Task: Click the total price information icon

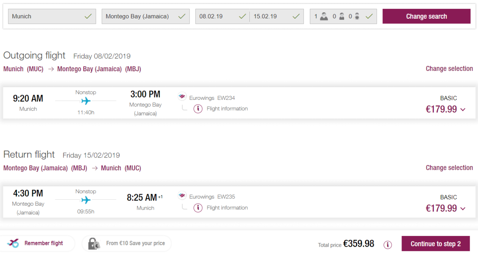Action: [388, 245]
